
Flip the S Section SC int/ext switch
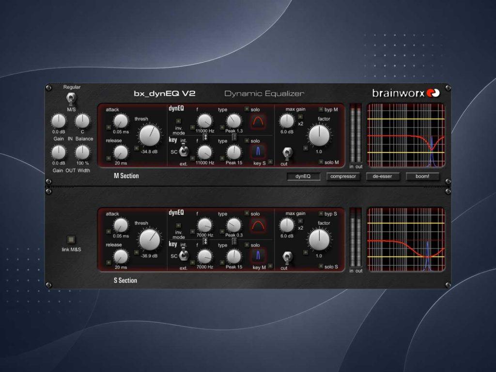point(184,255)
